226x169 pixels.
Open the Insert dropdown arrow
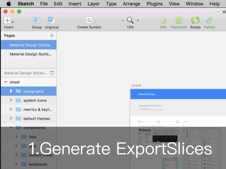click(x=13, y=22)
